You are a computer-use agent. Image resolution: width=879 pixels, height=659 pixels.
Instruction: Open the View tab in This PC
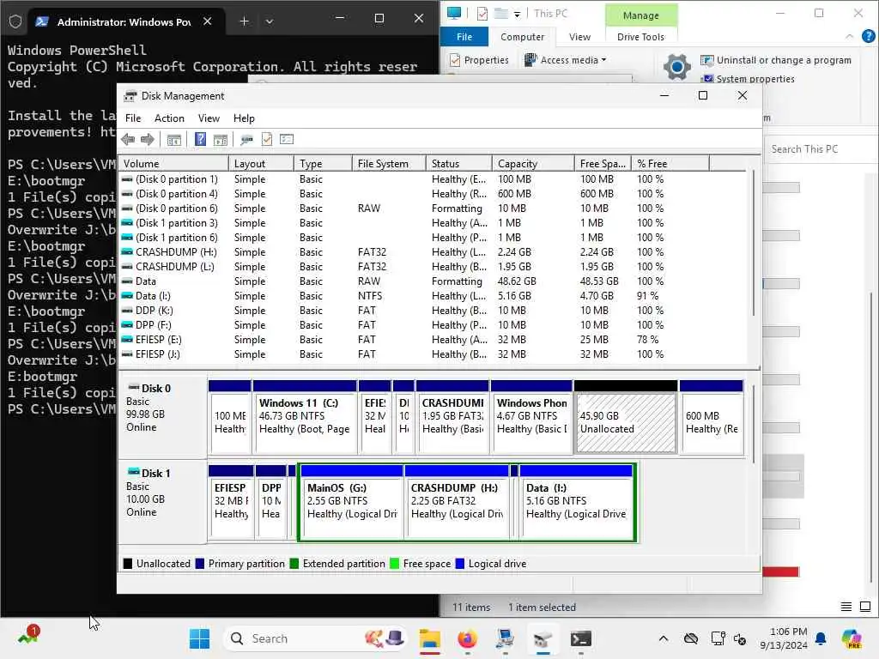[579, 37]
